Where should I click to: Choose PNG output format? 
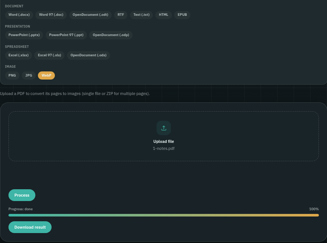point(12,75)
